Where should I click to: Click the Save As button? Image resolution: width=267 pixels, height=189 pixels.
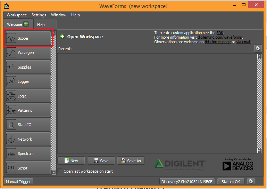(x=131, y=161)
